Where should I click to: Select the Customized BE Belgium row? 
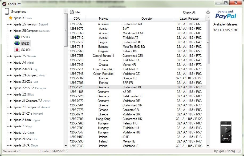tap(137, 42)
